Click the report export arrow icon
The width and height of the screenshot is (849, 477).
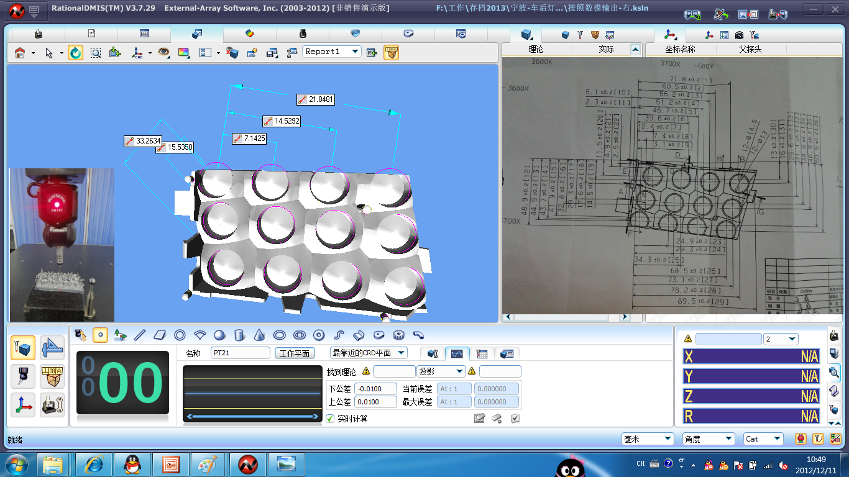tap(372, 53)
